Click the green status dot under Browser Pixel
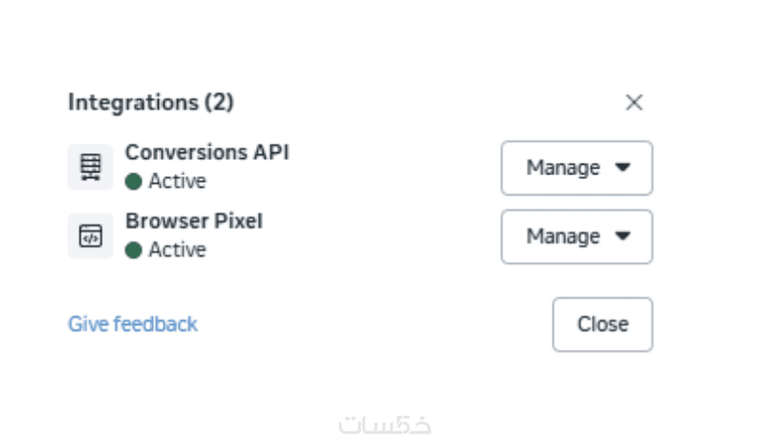 [x=134, y=250]
